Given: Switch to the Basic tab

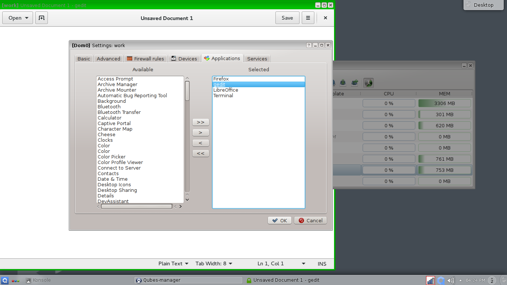Looking at the screenshot, I should click(84, 59).
